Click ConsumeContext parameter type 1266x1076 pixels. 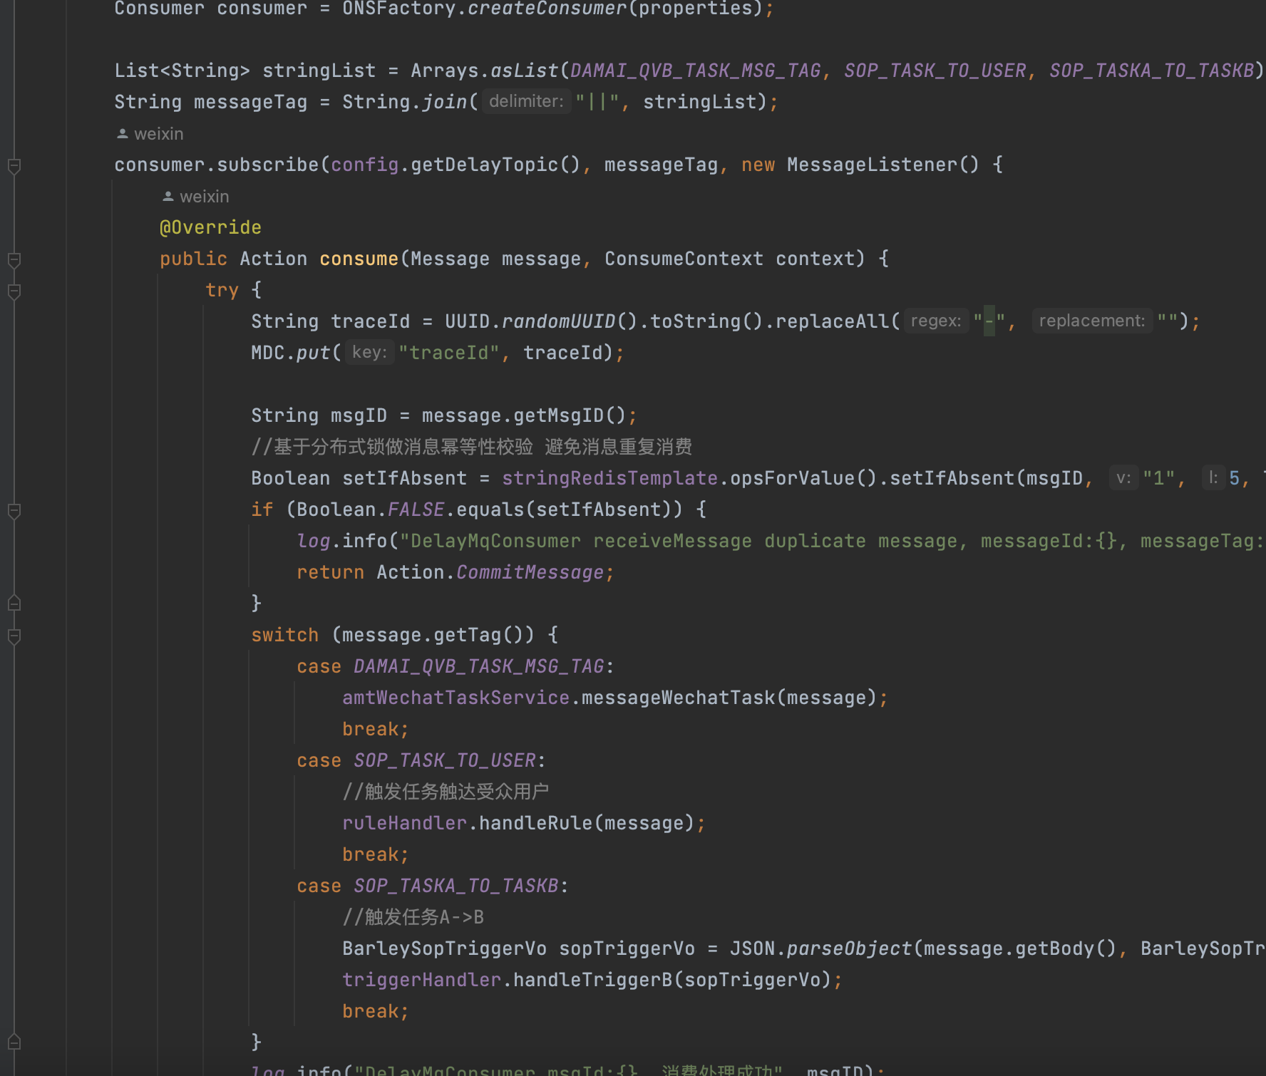(684, 259)
